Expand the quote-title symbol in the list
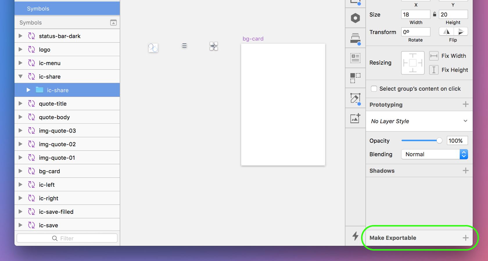The image size is (488, 261). pyautogui.click(x=20, y=104)
